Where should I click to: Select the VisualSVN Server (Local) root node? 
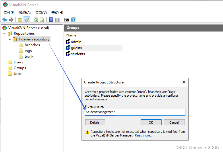pyautogui.click(x=29, y=28)
